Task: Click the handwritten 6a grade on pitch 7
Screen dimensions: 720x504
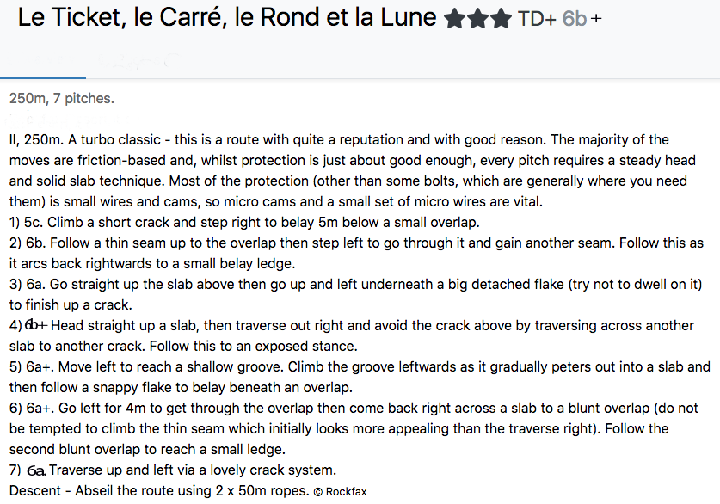Action: coord(36,470)
